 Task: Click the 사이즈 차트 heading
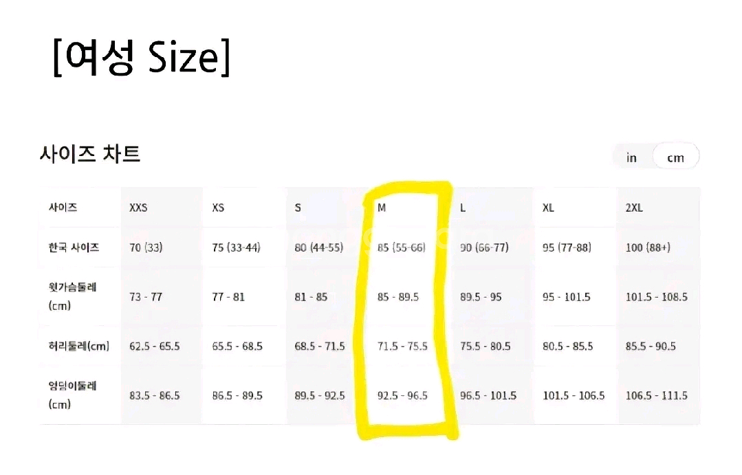(x=90, y=155)
